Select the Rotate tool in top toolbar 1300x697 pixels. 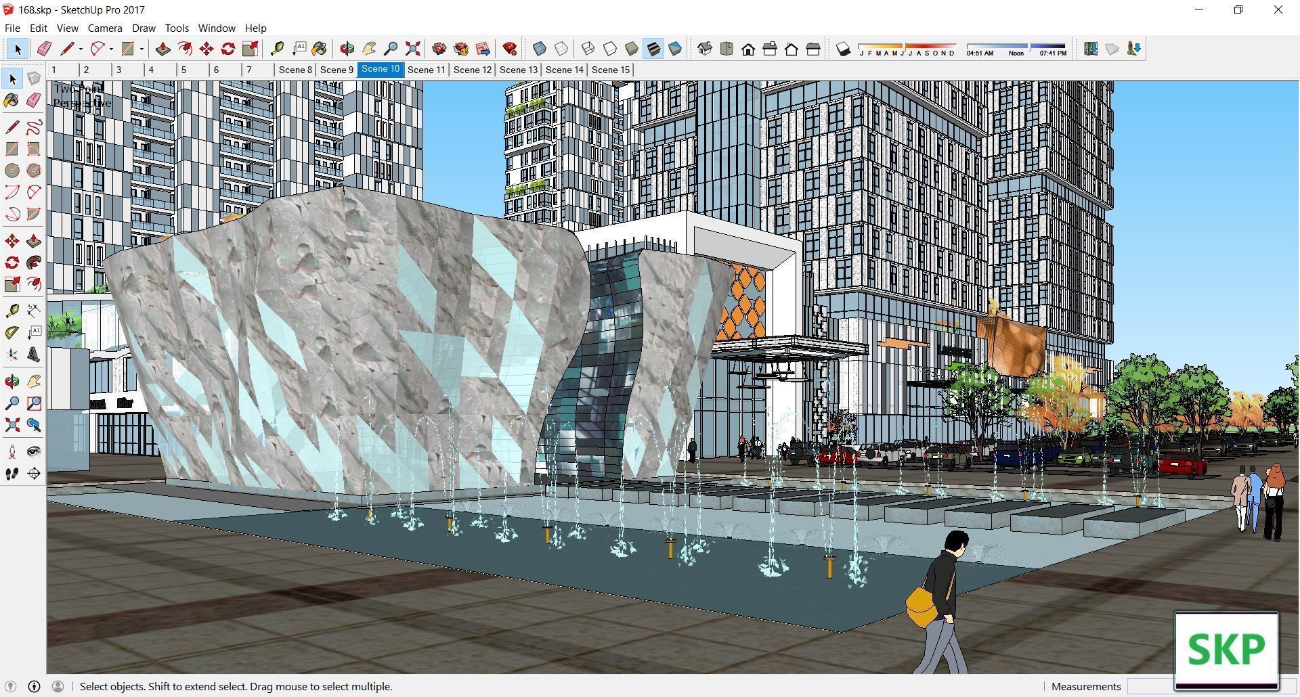pos(228,49)
